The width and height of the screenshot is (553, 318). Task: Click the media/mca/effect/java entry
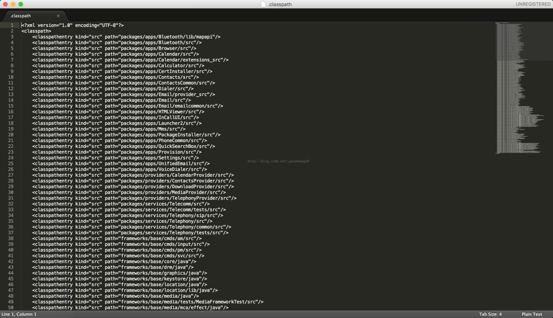click(x=130, y=308)
